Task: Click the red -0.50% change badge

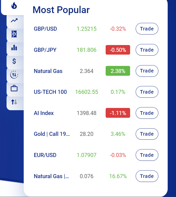Action: coord(118,50)
